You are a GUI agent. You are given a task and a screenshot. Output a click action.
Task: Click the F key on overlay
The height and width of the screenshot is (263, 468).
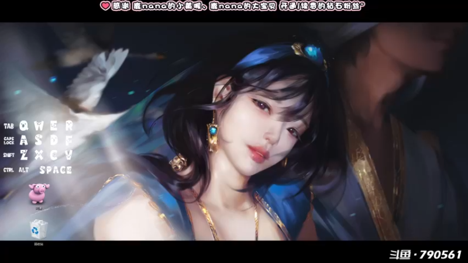(x=69, y=140)
